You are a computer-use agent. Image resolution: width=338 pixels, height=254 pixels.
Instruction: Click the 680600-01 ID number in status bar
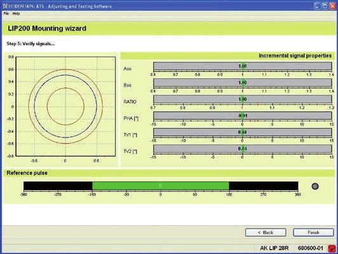pyautogui.click(x=311, y=248)
